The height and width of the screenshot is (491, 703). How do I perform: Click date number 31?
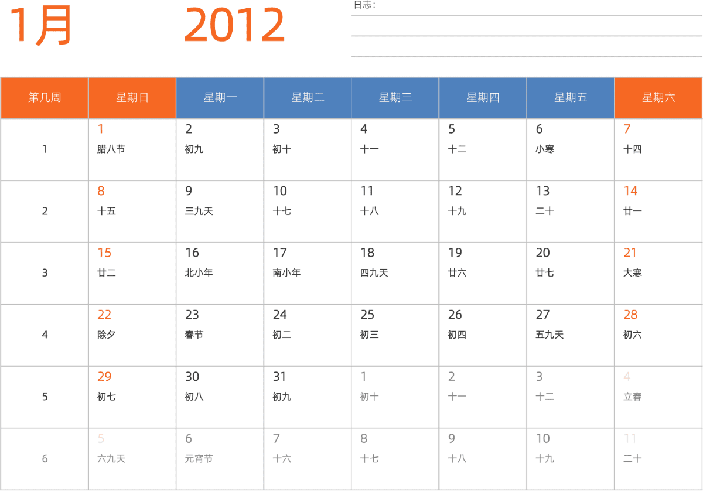(279, 377)
